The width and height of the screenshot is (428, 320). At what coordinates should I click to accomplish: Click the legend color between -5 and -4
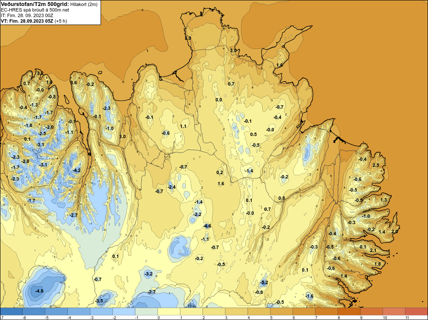[x=56, y=311]
